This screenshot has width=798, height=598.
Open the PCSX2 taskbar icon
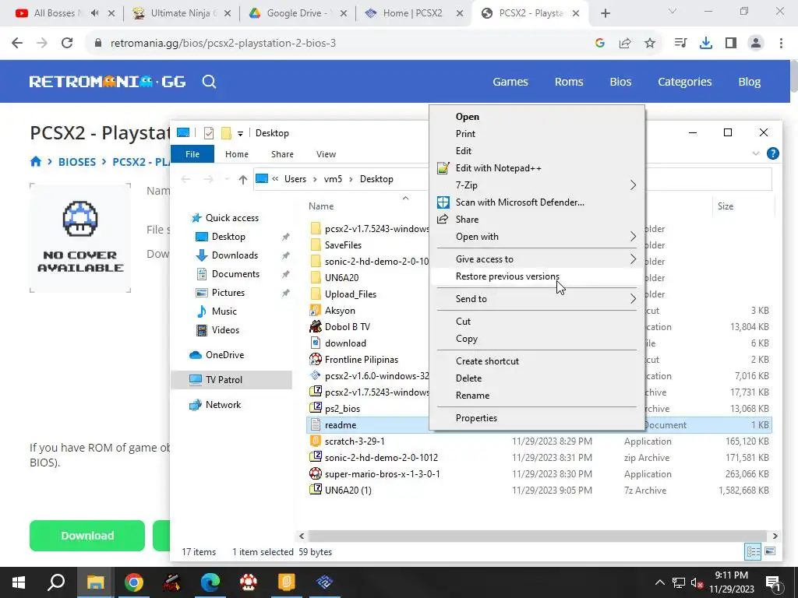[324, 582]
